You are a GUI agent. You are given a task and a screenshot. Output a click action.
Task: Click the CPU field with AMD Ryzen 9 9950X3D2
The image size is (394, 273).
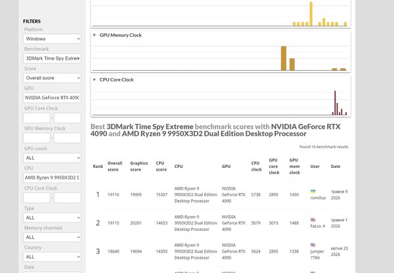pyautogui.click(x=53, y=178)
